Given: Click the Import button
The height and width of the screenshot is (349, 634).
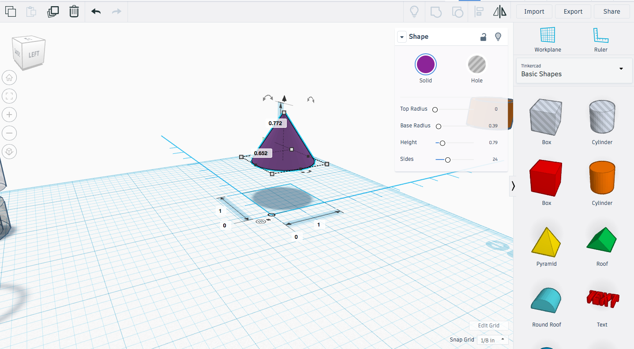Looking at the screenshot, I should point(534,11).
